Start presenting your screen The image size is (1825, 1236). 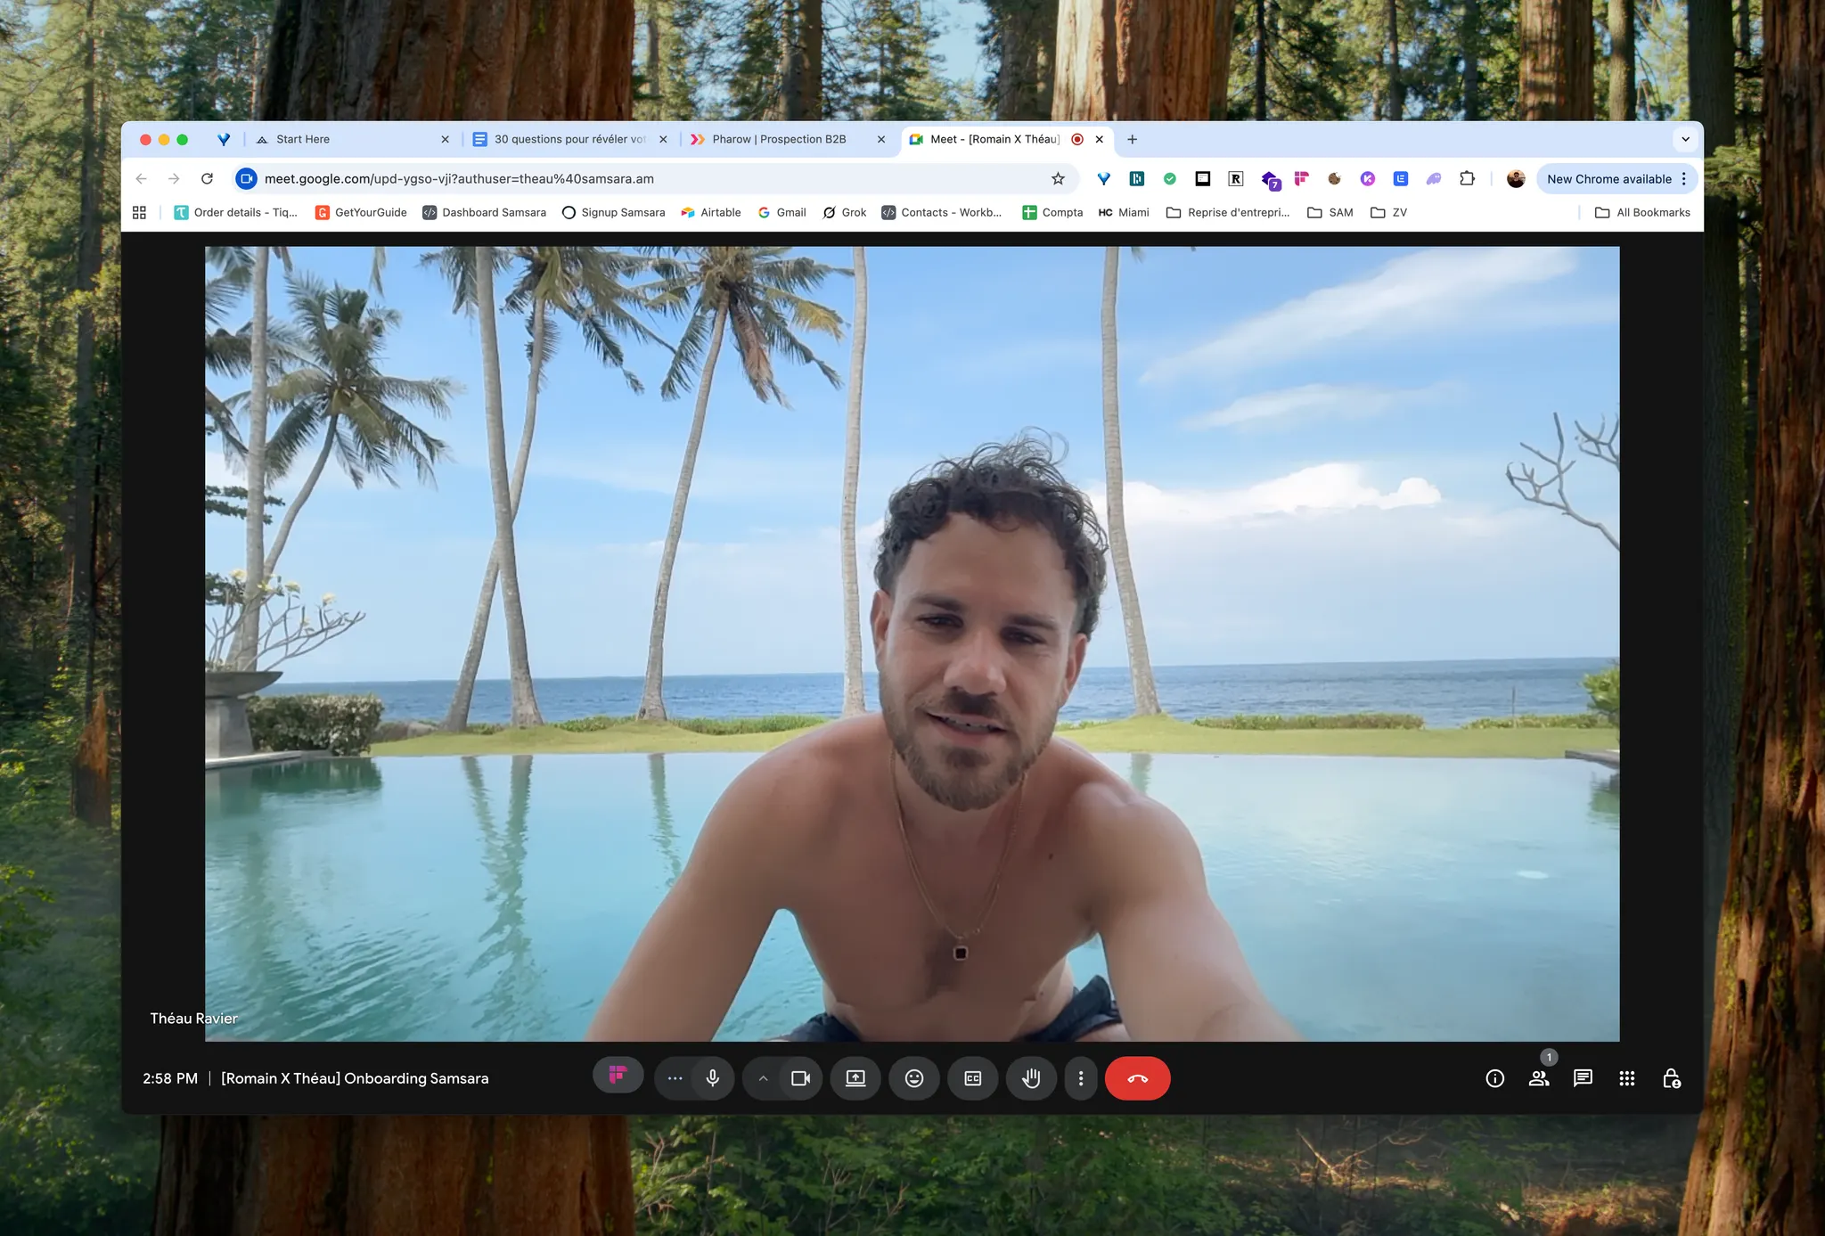pyautogui.click(x=855, y=1078)
